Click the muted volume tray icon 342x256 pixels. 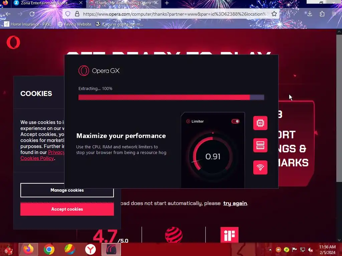click(x=311, y=249)
